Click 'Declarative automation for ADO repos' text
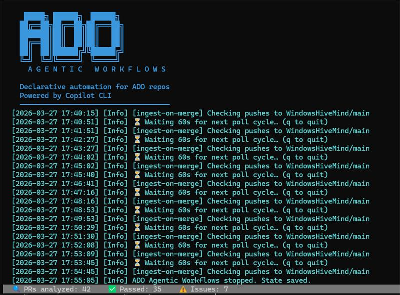Image resolution: width=400 pixels, height=295 pixels. (x=95, y=87)
